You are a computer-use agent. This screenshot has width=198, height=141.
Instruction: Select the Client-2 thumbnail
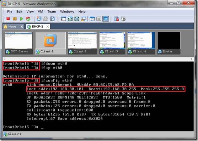[x=82, y=43]
